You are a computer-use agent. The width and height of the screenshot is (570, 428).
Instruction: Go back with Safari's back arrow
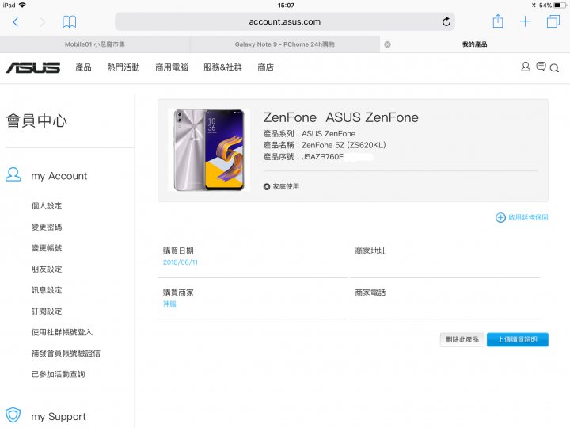click(x=15, y=22)
